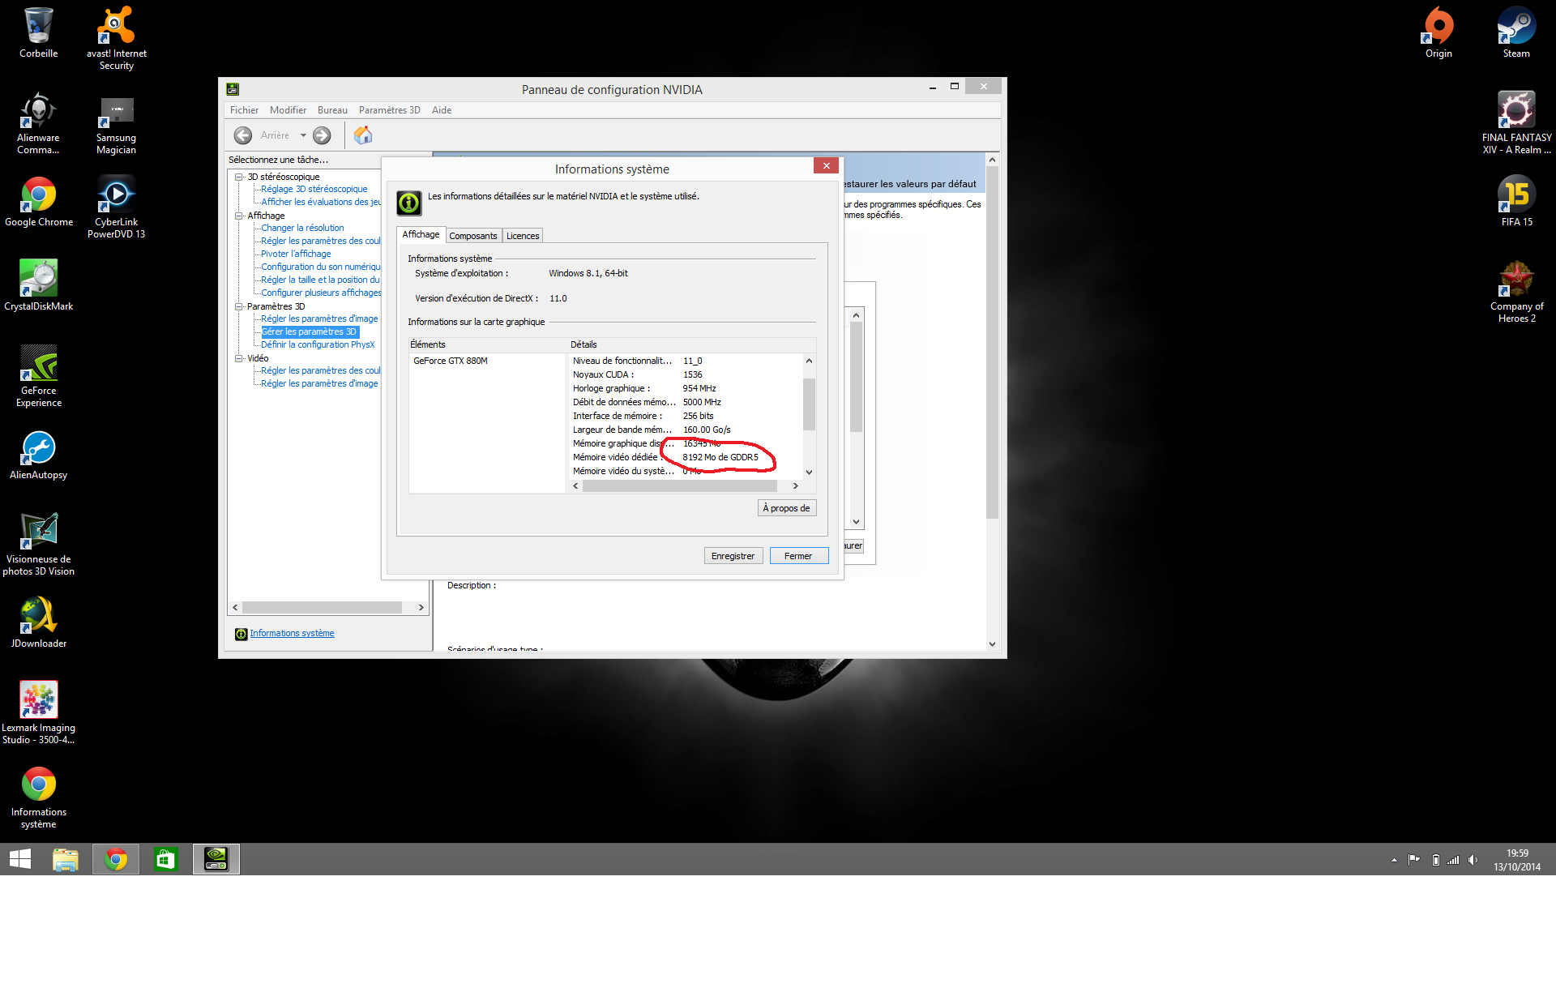This screenshot has height=992, width=1556.
Task: Open File Explorer from taskbar
Action: [x=66, y=859]
